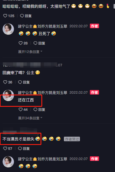
Task: Reply to the 还在江西 comment
Action: 39,109
